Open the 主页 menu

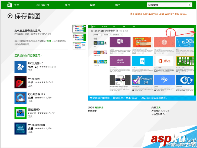pyautogui.click(x=17, y=5)
